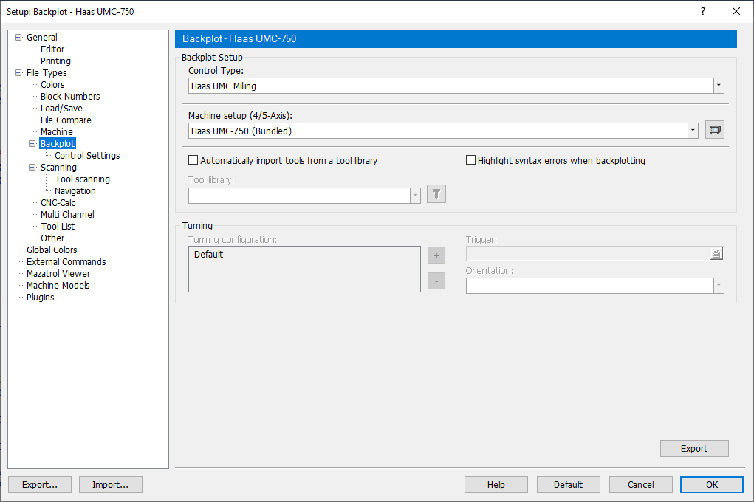Select CNC-Calc in the settings tree
Viewport: 754px width, 502px height.
(x=58, y=202)
